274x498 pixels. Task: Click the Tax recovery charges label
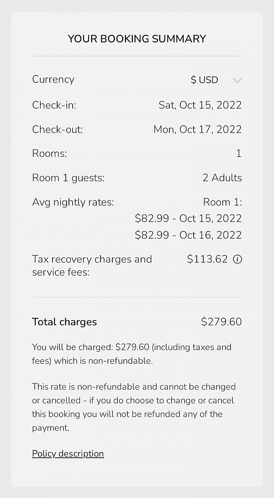[x=91, y=265]
